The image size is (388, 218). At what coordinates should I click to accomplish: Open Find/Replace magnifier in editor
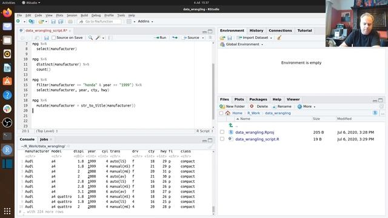click(x=90, y=38)
